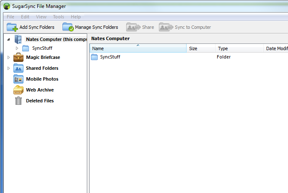288x193 pixels.
Task: Open the View menu
Action: [41, 17]
